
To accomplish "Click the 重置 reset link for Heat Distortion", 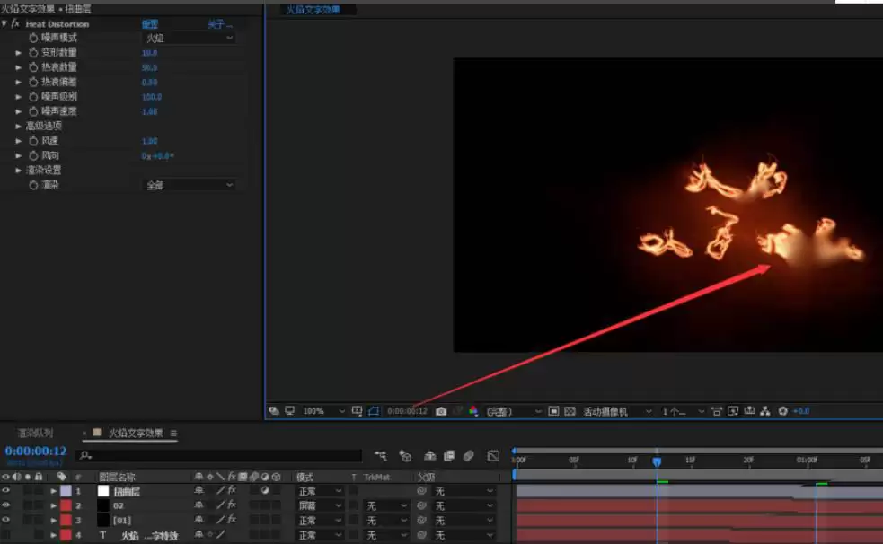I will [150, 24].
